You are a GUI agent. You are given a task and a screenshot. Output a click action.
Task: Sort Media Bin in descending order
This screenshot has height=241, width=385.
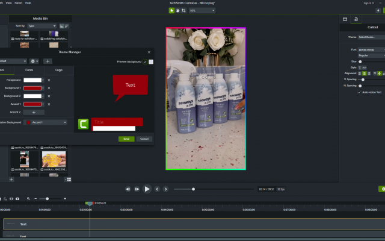(x=67, y=26)
